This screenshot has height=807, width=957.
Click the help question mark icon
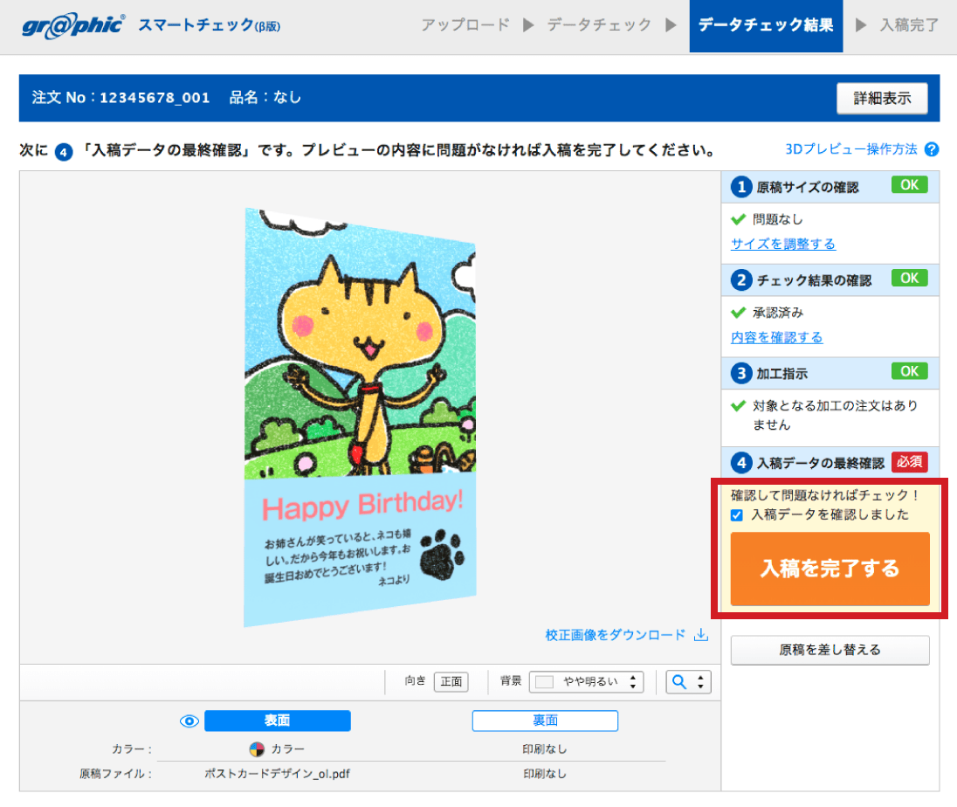(931, 149)
